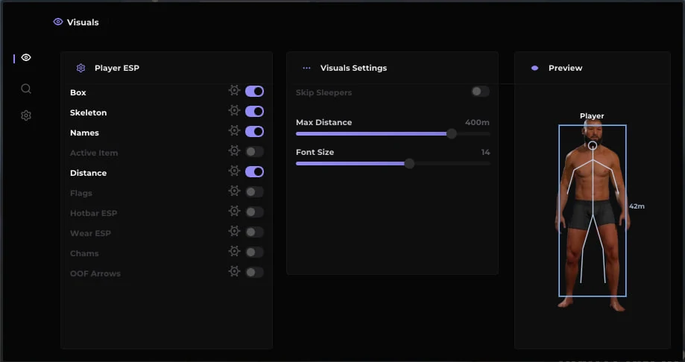Disable the Box toggle
This screenshot has width=685, height=362.
(x=254, y=92)
